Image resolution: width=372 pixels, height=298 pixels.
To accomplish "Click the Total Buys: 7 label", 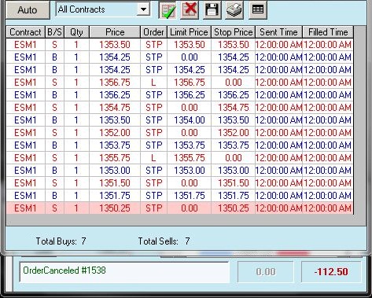I will [x=61, y=241].
